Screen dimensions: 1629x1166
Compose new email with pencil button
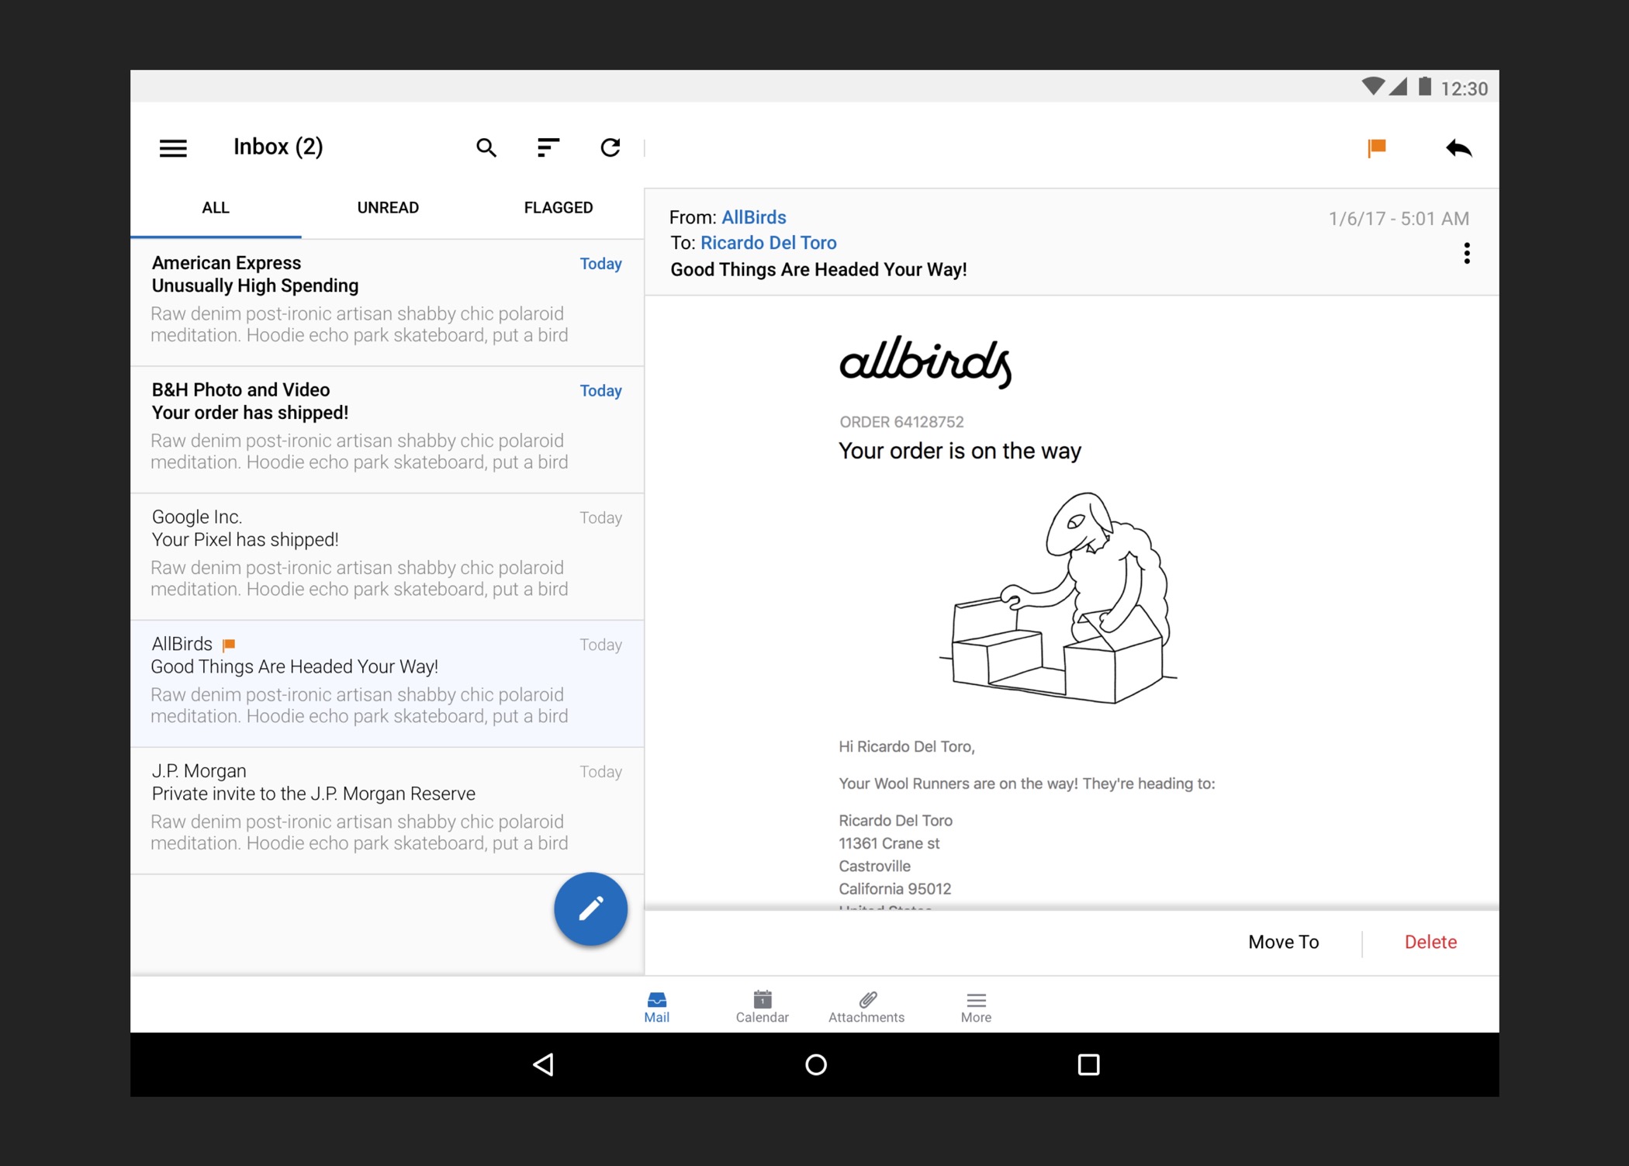[590, 908]
